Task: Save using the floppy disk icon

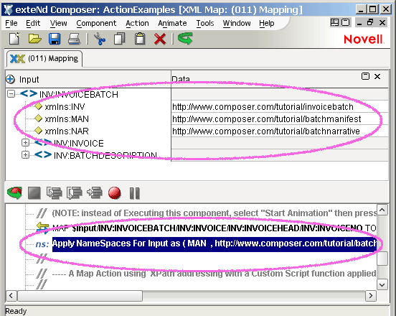Action: coord(55,39)
